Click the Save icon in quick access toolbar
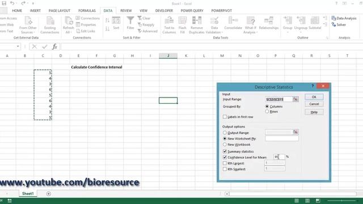Screen dimensions: 363x204 (x=4, y=3)
